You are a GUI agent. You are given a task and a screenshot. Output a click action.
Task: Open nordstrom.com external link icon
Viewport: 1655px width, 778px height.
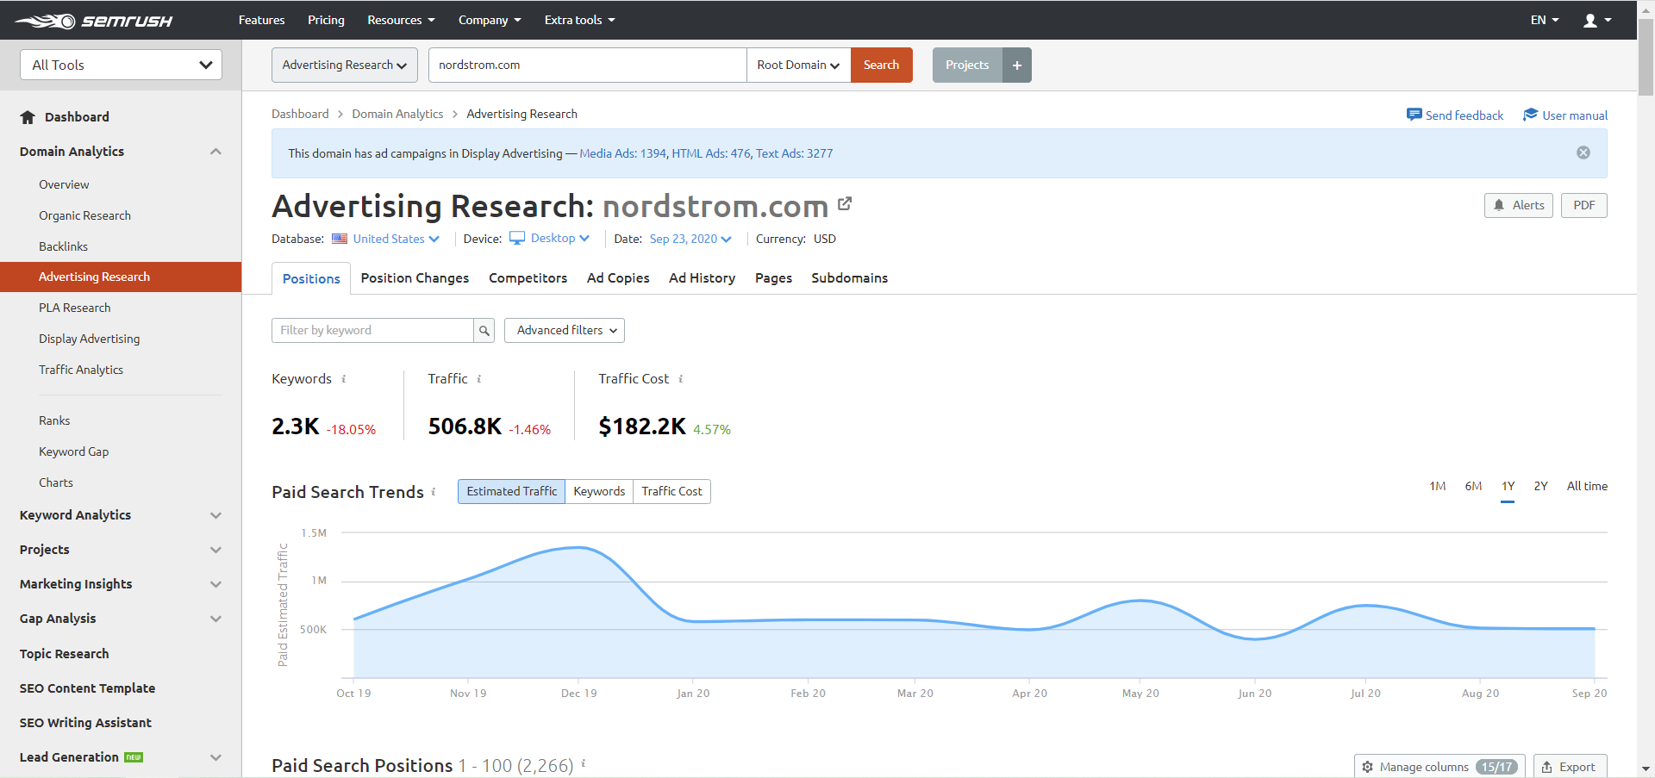pos(845,204)
